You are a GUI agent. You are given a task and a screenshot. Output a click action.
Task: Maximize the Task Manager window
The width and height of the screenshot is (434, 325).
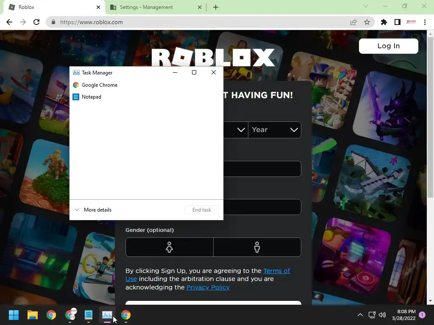194,72
